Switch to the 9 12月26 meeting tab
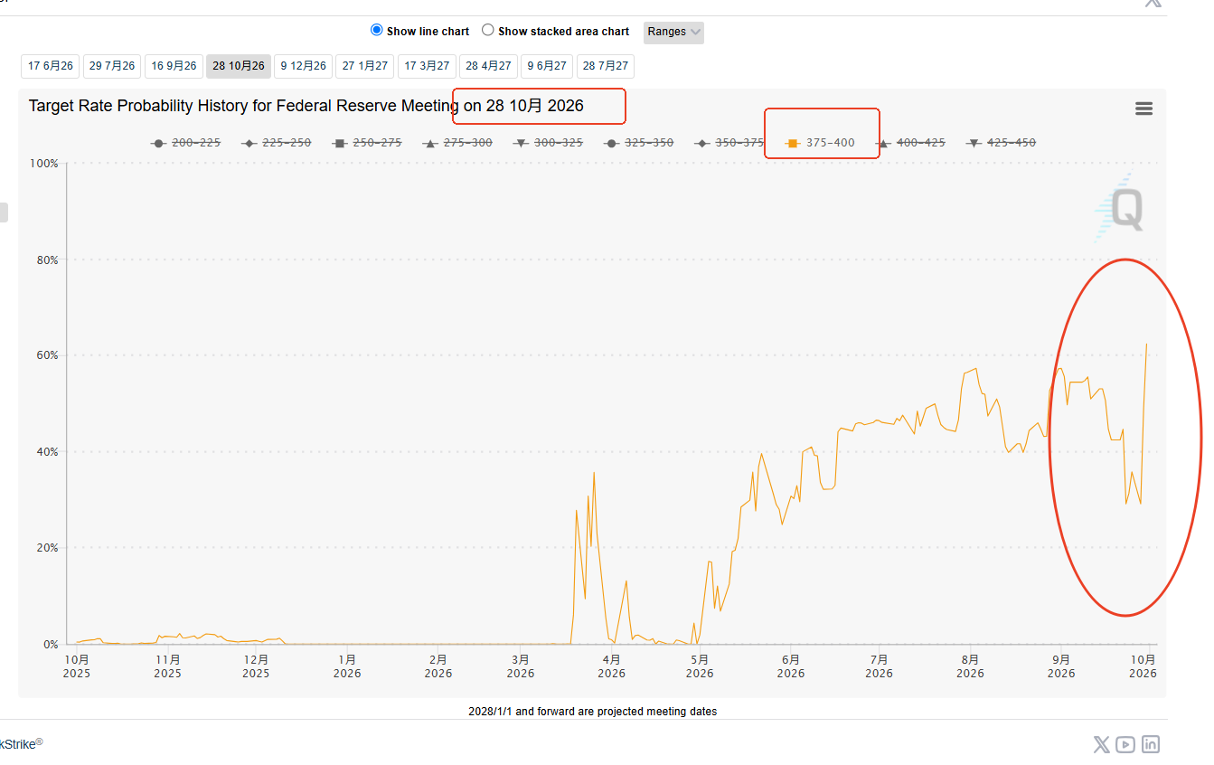The width and height of the screenshot is (1214, 765). [303, 66]
